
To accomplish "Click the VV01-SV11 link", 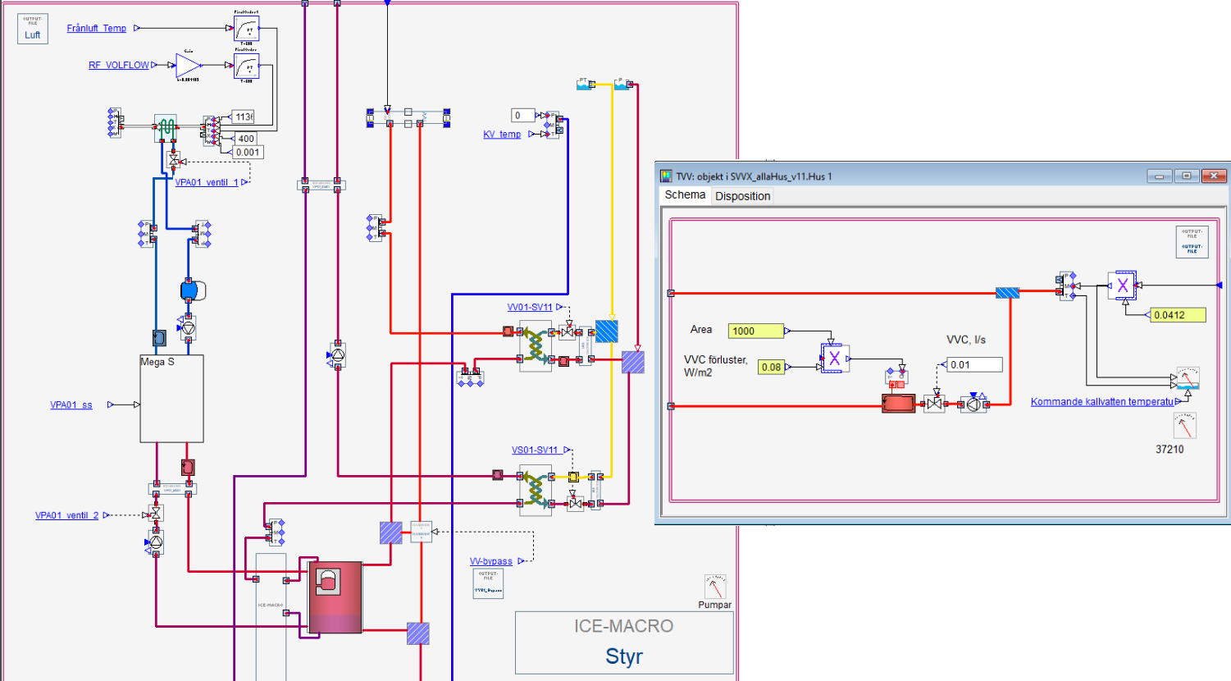I will 530,307.
